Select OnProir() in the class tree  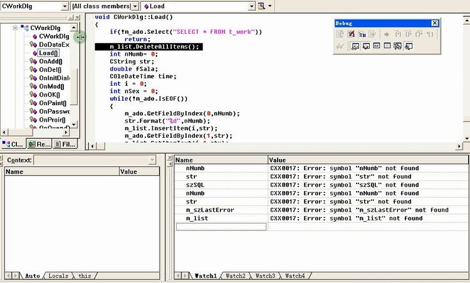(52, 120)
